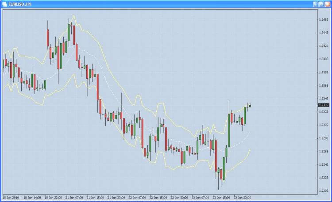The image size is (332, 202).
Task: Click the 1.2385 level on price scale
Action: click(x=324, y=72)
